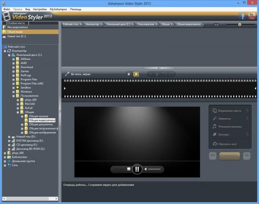
Task: Collapse the Пользователи folder node
Action: 13,96
